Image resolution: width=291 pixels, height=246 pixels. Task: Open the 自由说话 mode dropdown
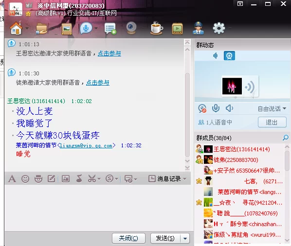[x=272, y=109]
